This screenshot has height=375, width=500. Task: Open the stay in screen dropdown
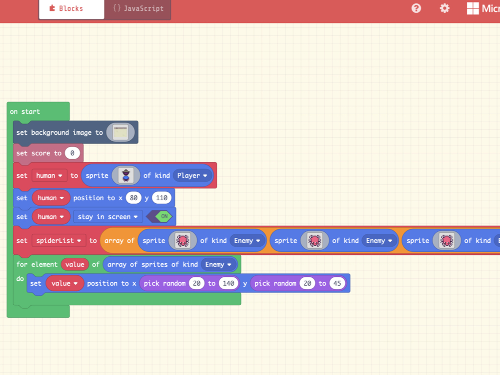pos(108,217)
